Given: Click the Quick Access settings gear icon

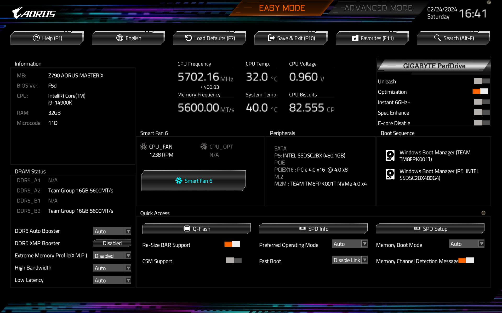Looking at the screenshot, I should (483, 213).
